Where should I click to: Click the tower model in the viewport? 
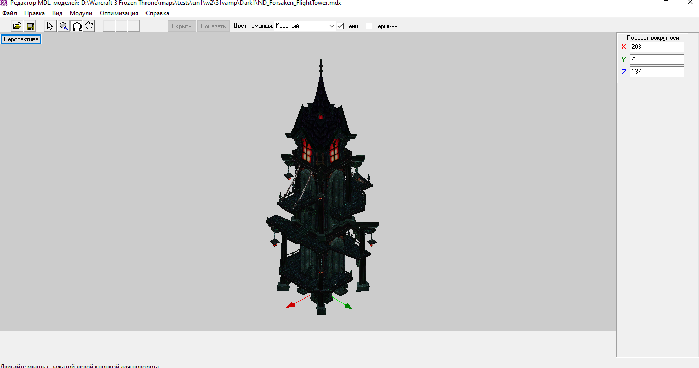pyautogui.click(x=321, y=185)
